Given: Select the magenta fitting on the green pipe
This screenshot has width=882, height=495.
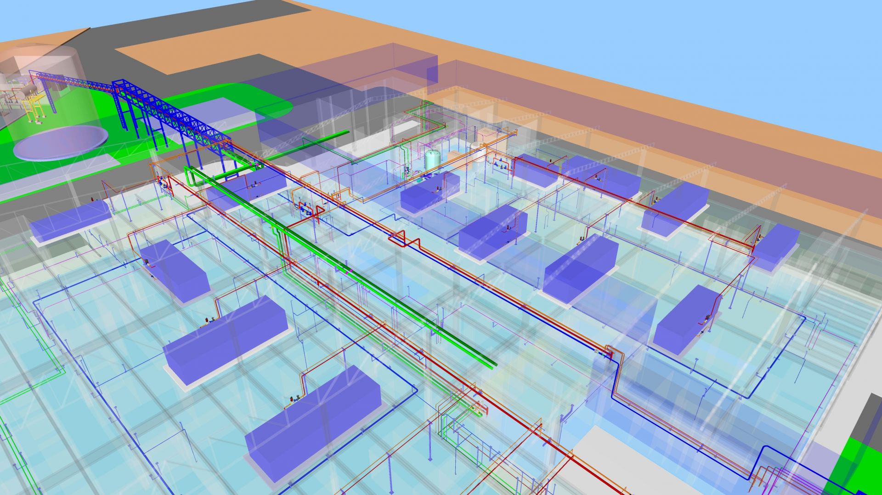Looking at the screenshot, I should (351, 271).
